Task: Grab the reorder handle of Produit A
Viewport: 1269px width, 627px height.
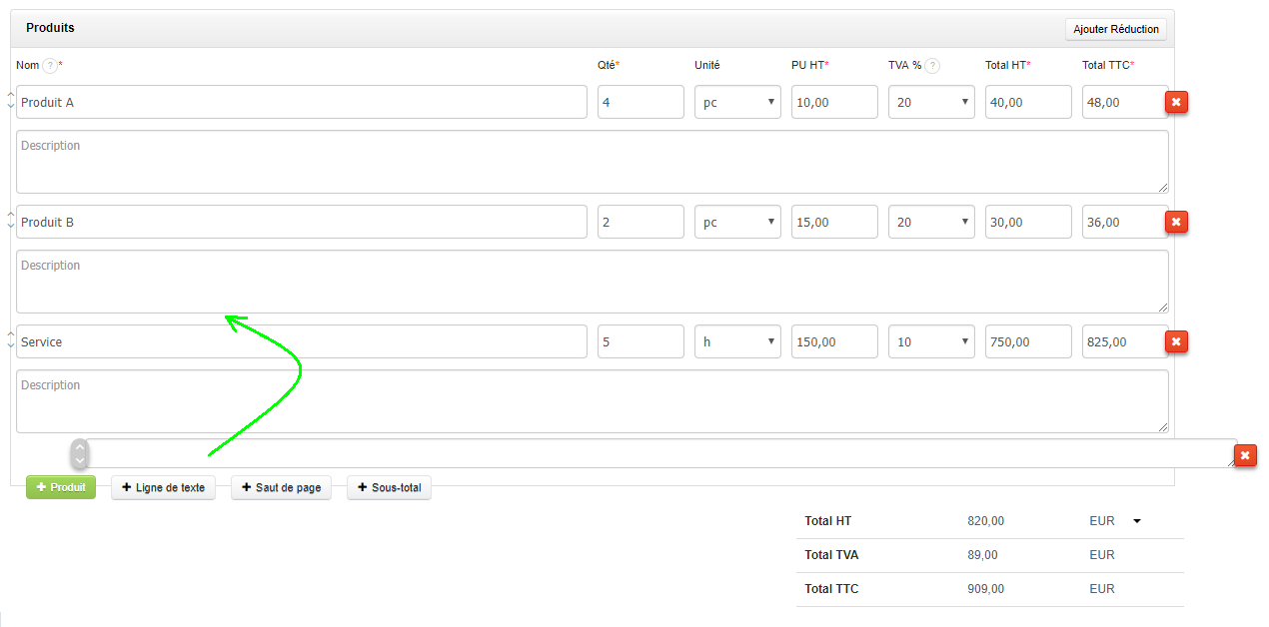Action: pos(11,101)
